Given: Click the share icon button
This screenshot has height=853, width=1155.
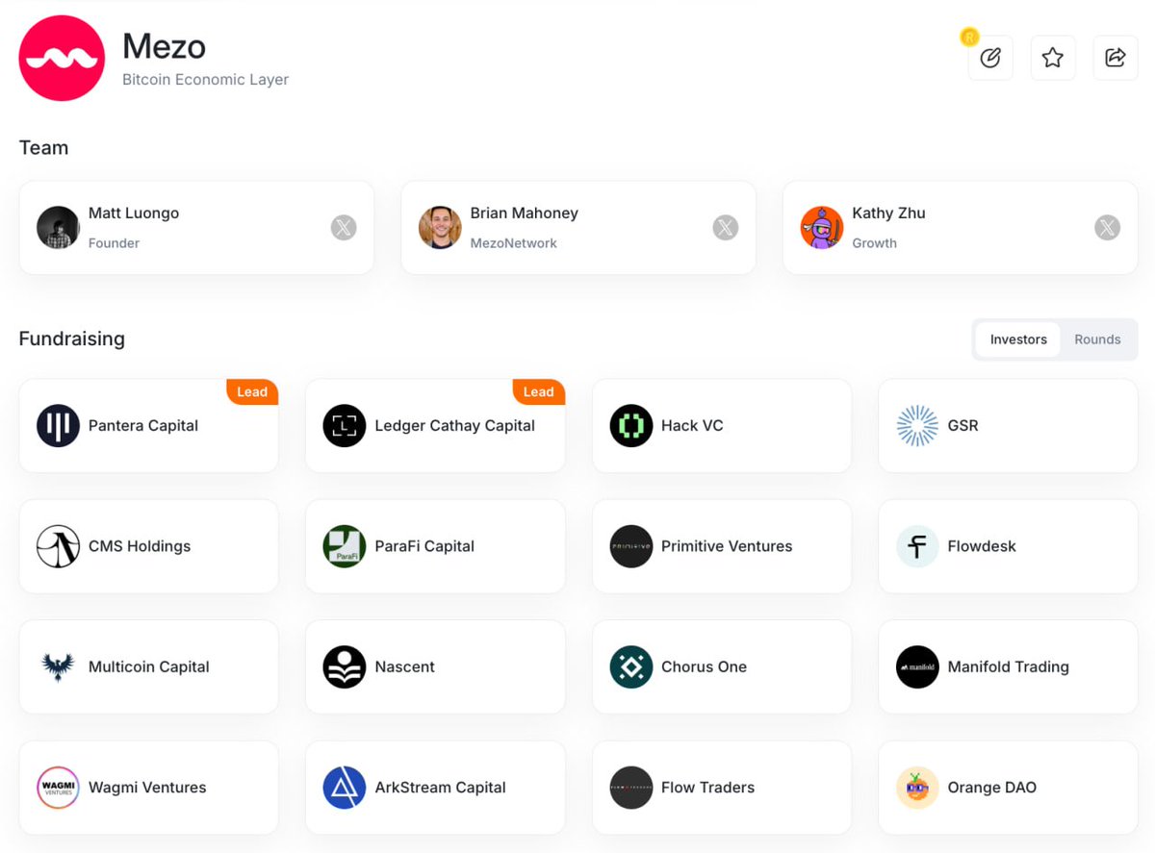Looking at the screenshot, I should point(1116,58).
